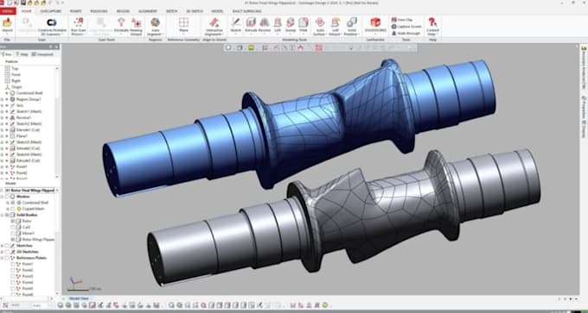Open the MENU tab
588x313 pixels.
tap(8, 11)
